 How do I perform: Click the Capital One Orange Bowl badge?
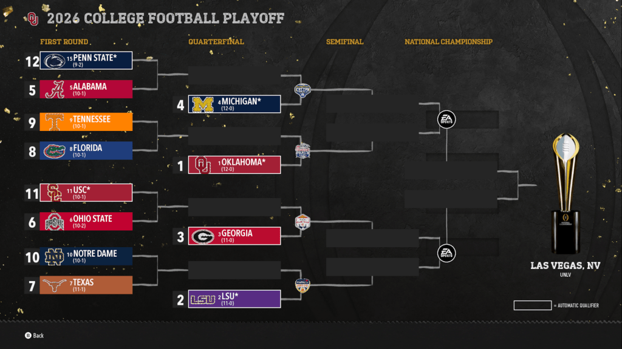tap(302, 285)
